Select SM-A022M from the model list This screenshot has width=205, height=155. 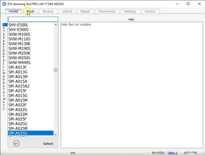pyautogui.click(x=18, y=114)
